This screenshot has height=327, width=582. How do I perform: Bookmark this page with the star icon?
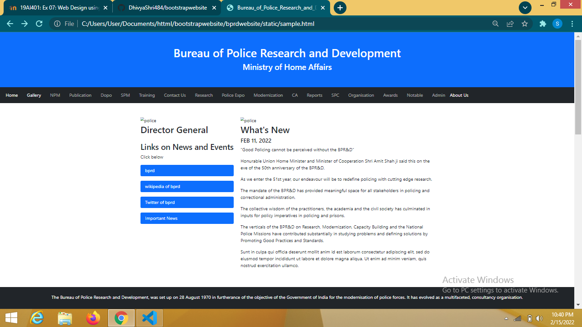click(525, 24)
